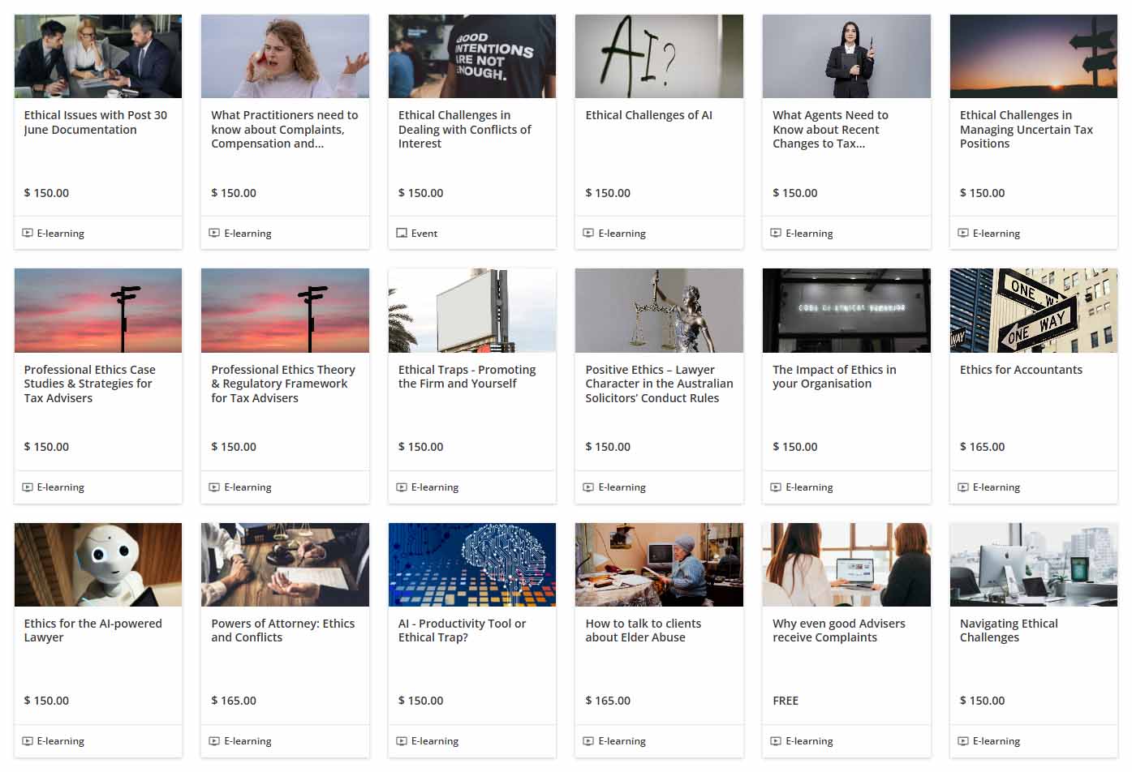Image resolution: width=1132 pixels, height=772 pixels.
Task: Select the One Way street sign thumbnail
Action: (1033, 311)
